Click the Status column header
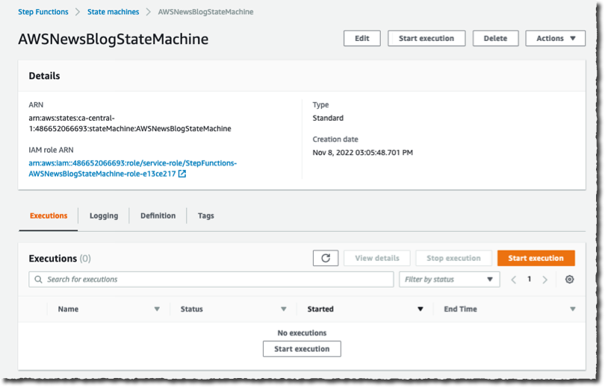The image size is (605, 387). click(x=192, y=309)
